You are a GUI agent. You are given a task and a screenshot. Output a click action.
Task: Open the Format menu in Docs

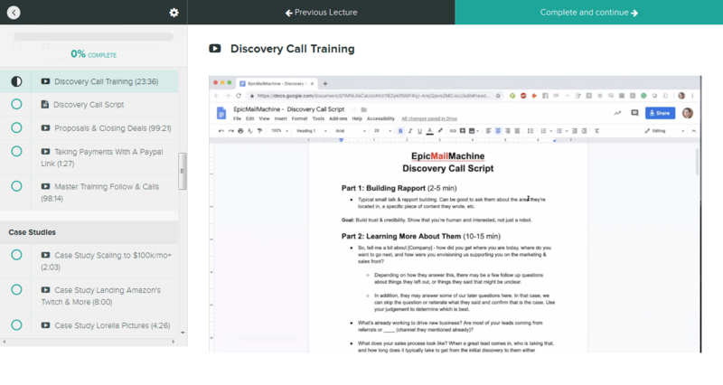tap(299, 119)
